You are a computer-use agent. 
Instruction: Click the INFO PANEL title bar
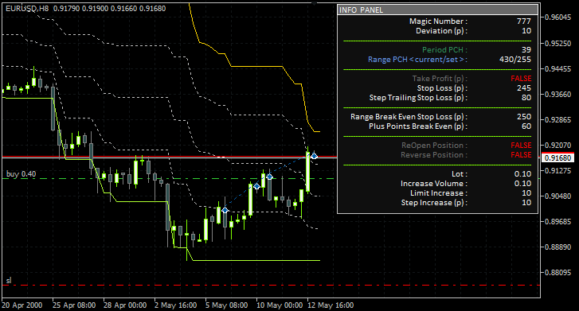coord(437,10)
